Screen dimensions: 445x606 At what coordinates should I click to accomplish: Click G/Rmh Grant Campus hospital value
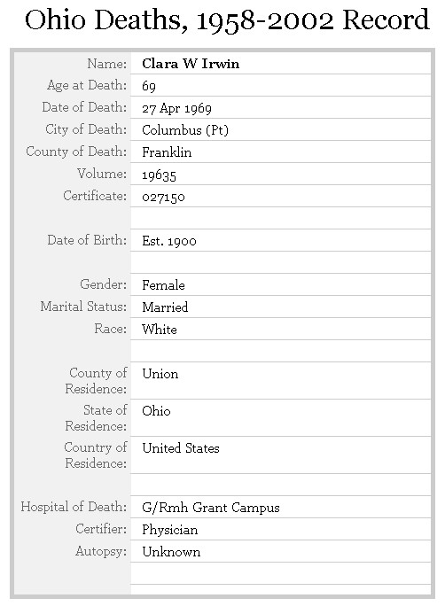coord(211,508)
